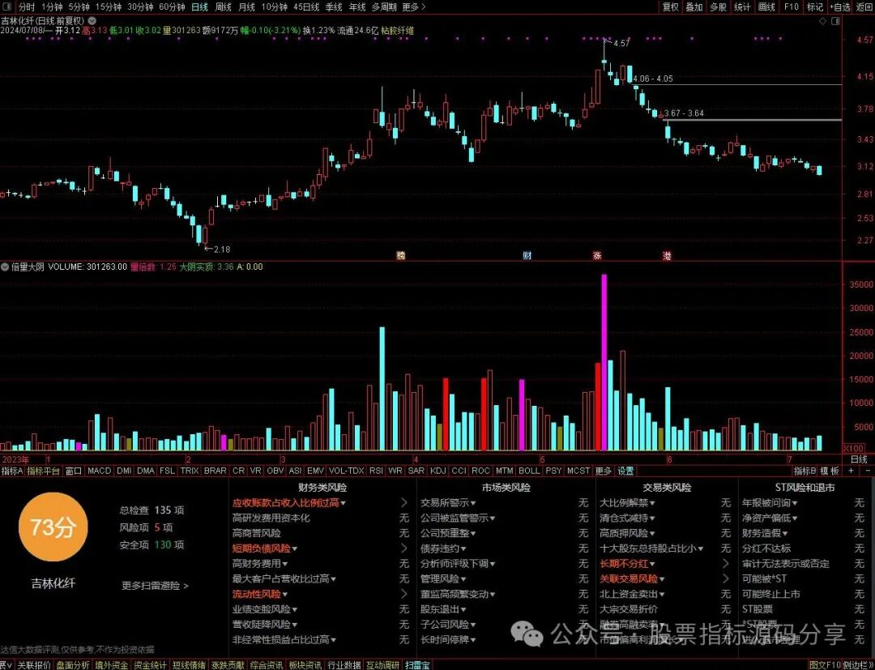Click the minus zoom-out button right of 模板
This screenshot has height=670, width=875.
868,471
